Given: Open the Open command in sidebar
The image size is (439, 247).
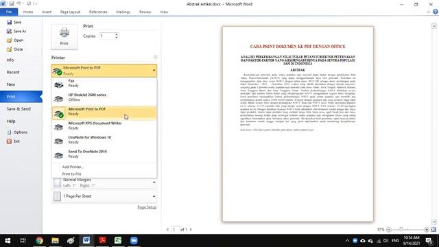Looking at the screenshot, I should pos(15,40).
